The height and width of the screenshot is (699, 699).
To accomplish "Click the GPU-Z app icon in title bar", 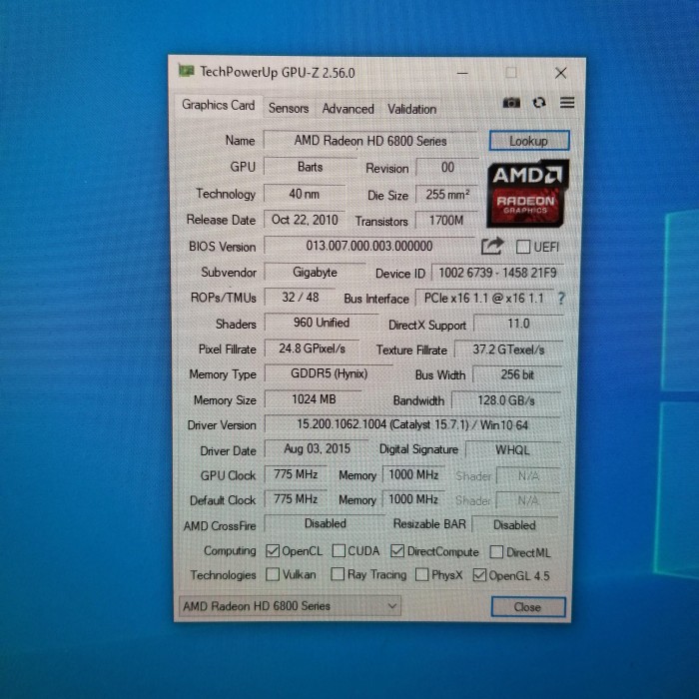I will (187, 71).
